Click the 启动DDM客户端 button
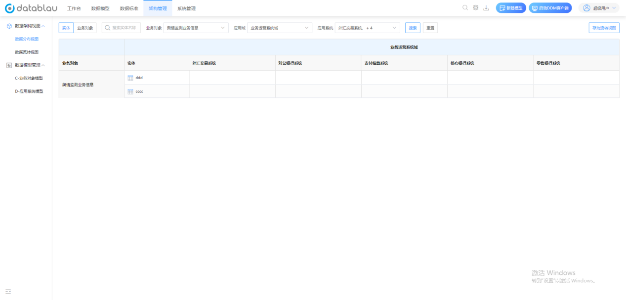The image size is (626, 300). (550, 8)
